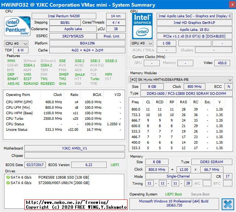Click the AES-NI feature label
The height and width of the screenshot is (212, 236).
coord(13,84)
